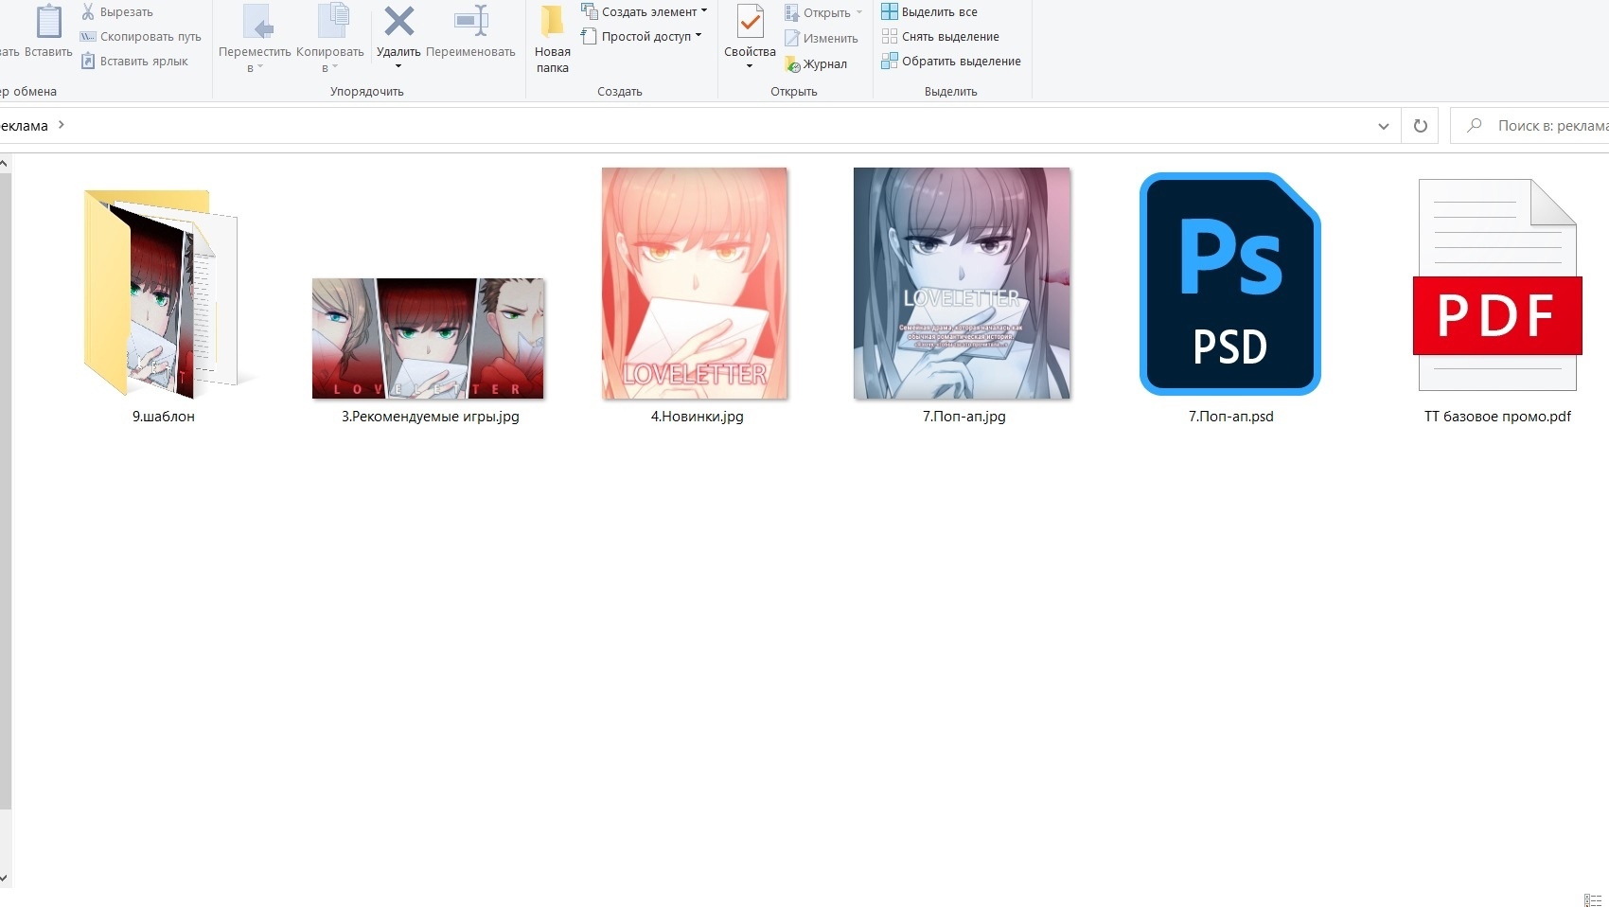Click the search magnifier icon
Image resolution: width=1609 pixels, height=907 pixels.
coord(1475,125)
